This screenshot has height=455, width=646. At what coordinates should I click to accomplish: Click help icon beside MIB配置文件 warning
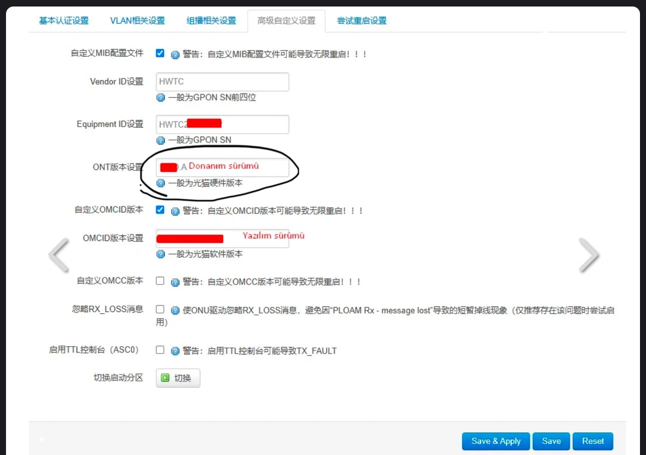[175, 54]
